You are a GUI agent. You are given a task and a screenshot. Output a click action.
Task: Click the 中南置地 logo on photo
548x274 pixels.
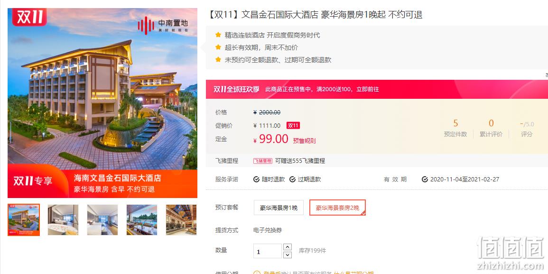163,25
